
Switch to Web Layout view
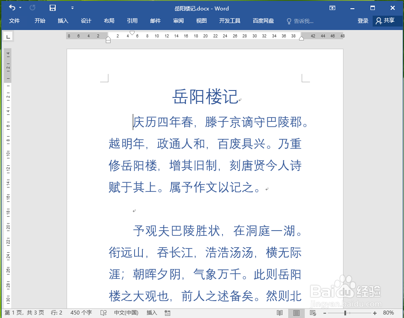click(313, 312)
